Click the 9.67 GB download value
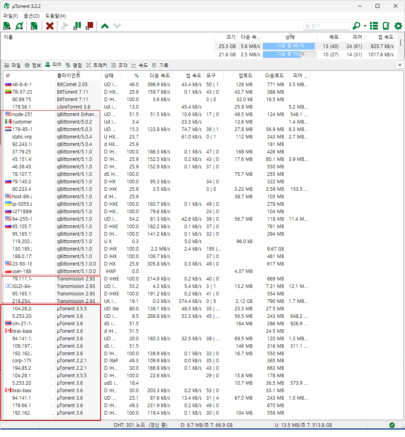 click(276, 249)
